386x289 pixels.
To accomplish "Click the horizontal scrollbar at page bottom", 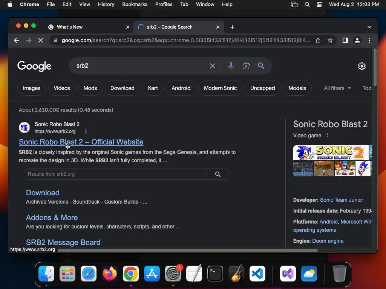I will click(188, 251).
